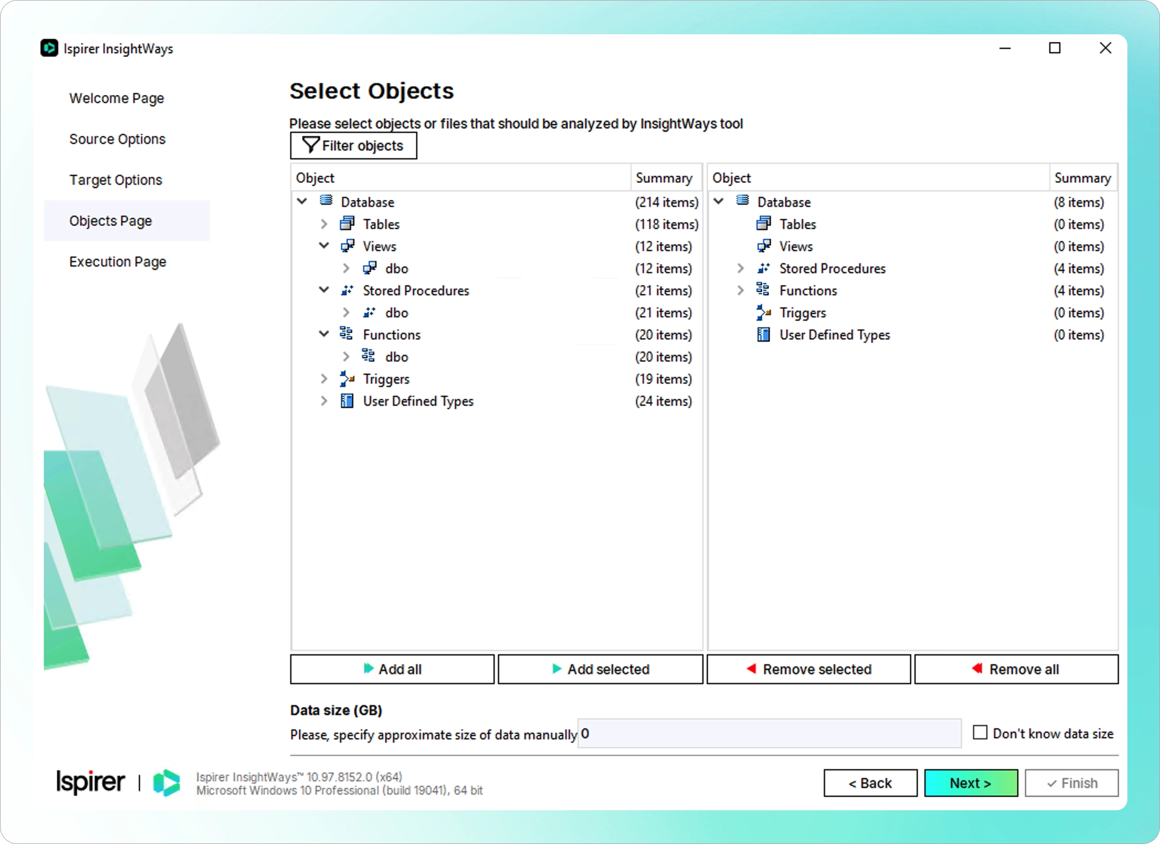Open Source Options in sidebar

pos(117,139)
